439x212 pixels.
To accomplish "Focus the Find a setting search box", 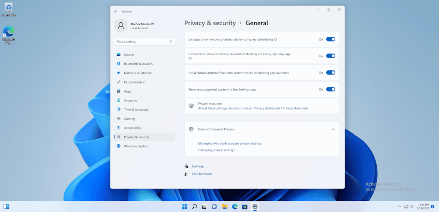I will coord(144,42).
